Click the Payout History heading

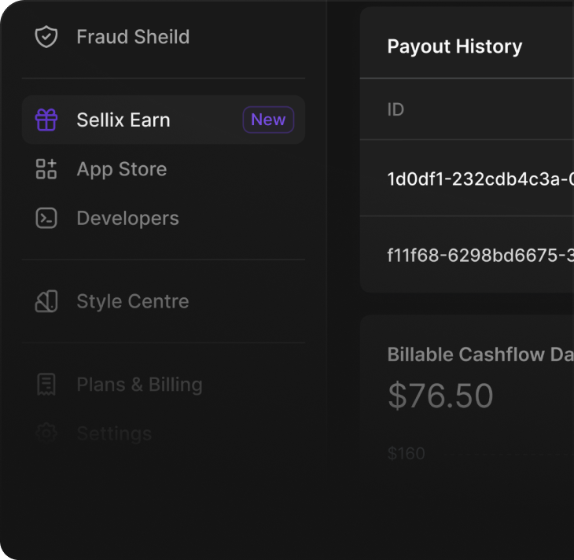pyautogui.click(x=454, y=46)
